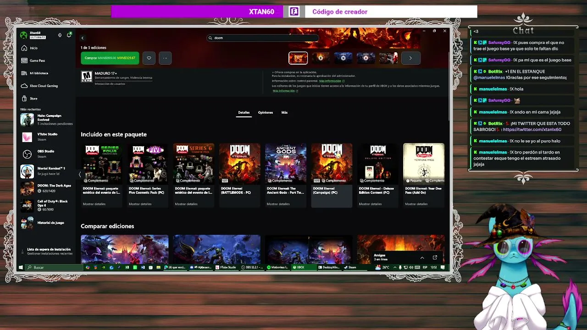The height and width of the screenshot is (330, 587).
Task: Click the Comprar MXN$329.67 button
Action: tap(110, 58)
